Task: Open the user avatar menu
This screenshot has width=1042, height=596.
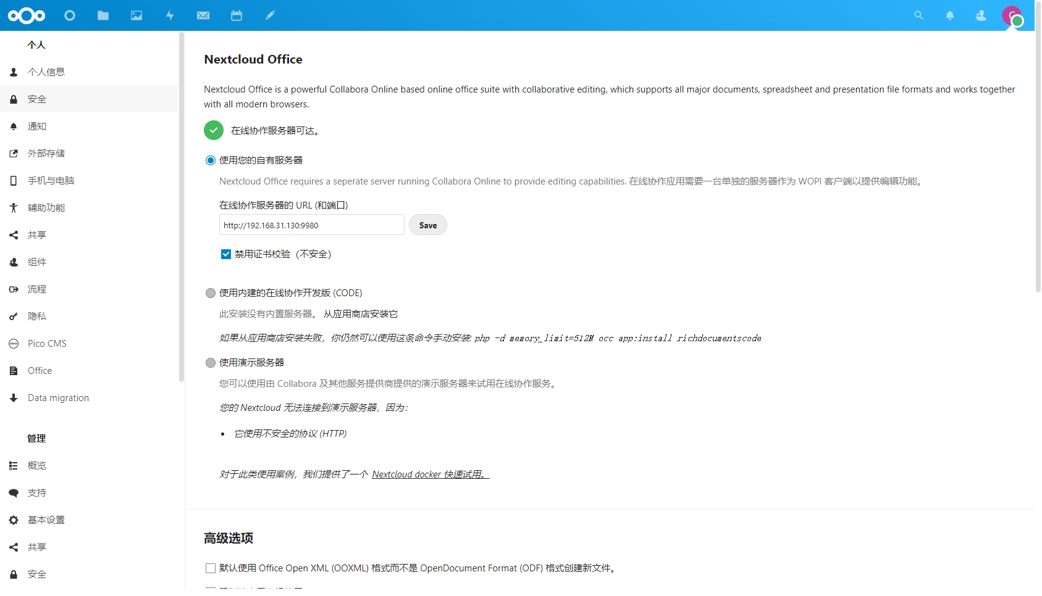Action: pyautogui.click(x=1012, y=15)
